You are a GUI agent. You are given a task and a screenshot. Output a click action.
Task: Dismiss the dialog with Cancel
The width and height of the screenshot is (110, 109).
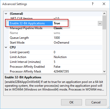pyautogui.click(x=96, y=102)
